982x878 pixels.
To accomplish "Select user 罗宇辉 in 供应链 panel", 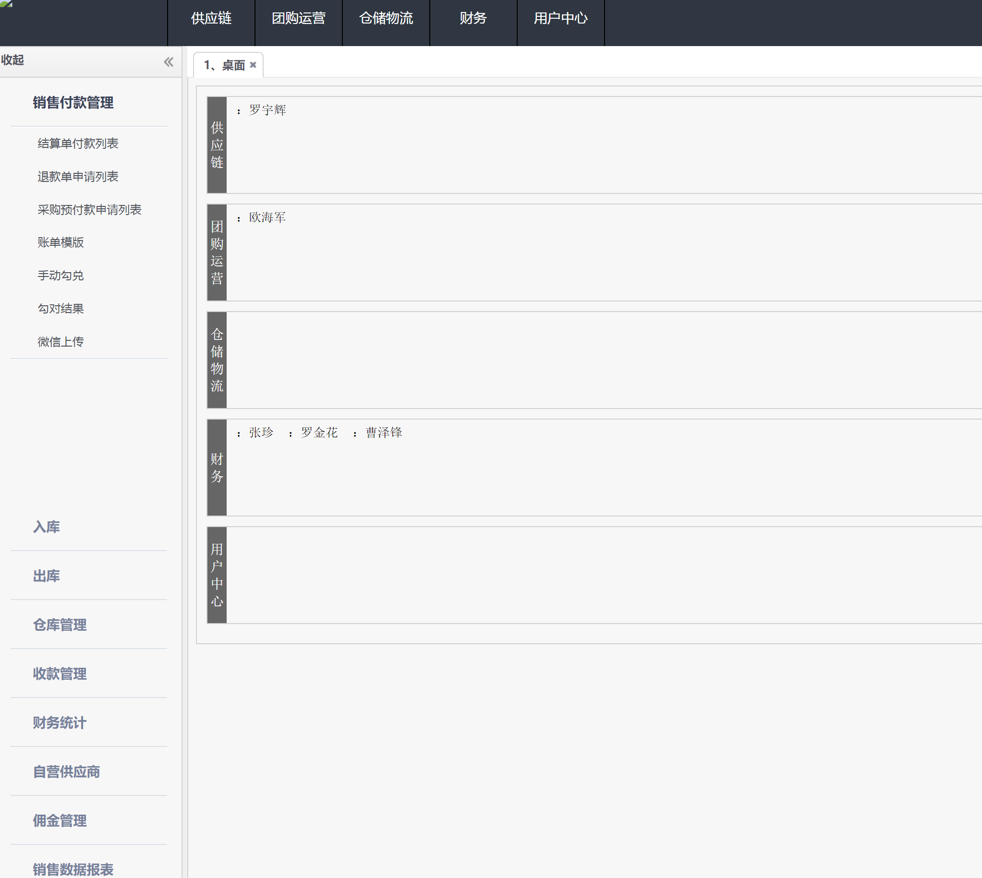I will [x=267, y=110].
